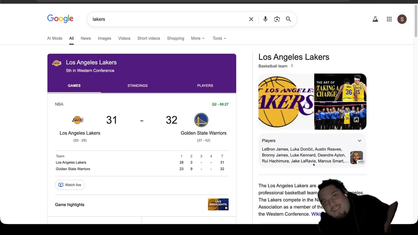
Task: Open Search Labs flask icon
Action: tap(375, 19)
